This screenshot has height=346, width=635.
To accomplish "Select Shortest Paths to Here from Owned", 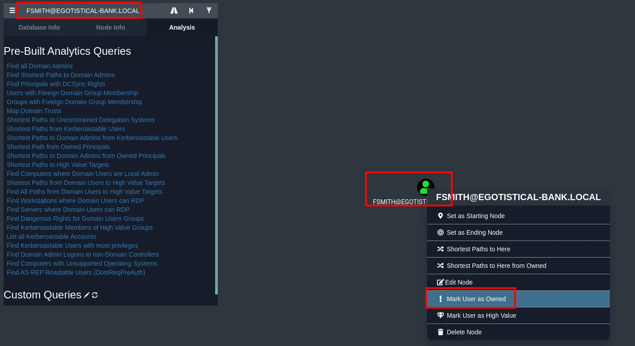I will (x=518, y=266).
